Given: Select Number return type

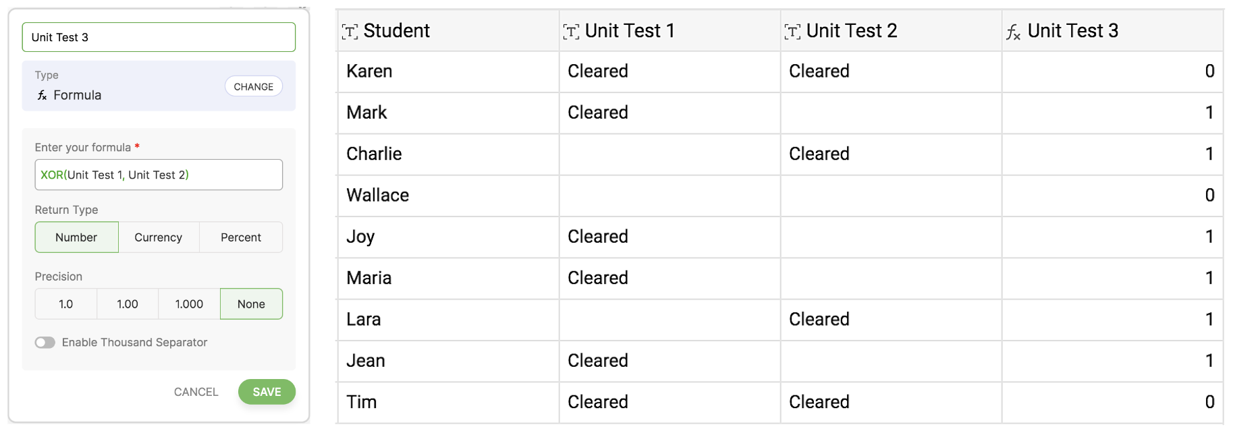Looking at the screenshot, I should coord(76,237).
